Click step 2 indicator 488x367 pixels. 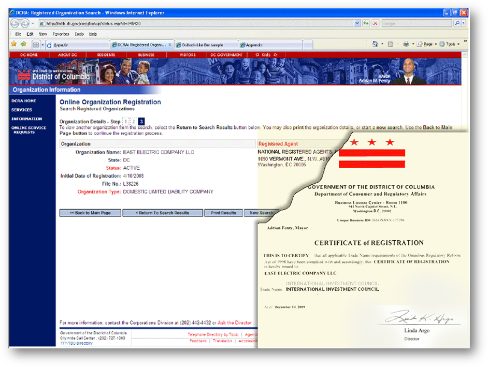(134, 121)
